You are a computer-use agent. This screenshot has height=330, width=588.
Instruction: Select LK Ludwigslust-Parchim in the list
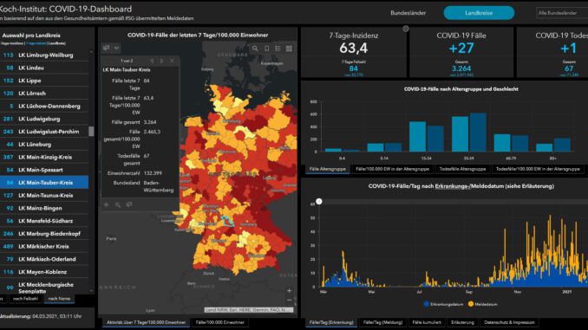coord(44,132)
